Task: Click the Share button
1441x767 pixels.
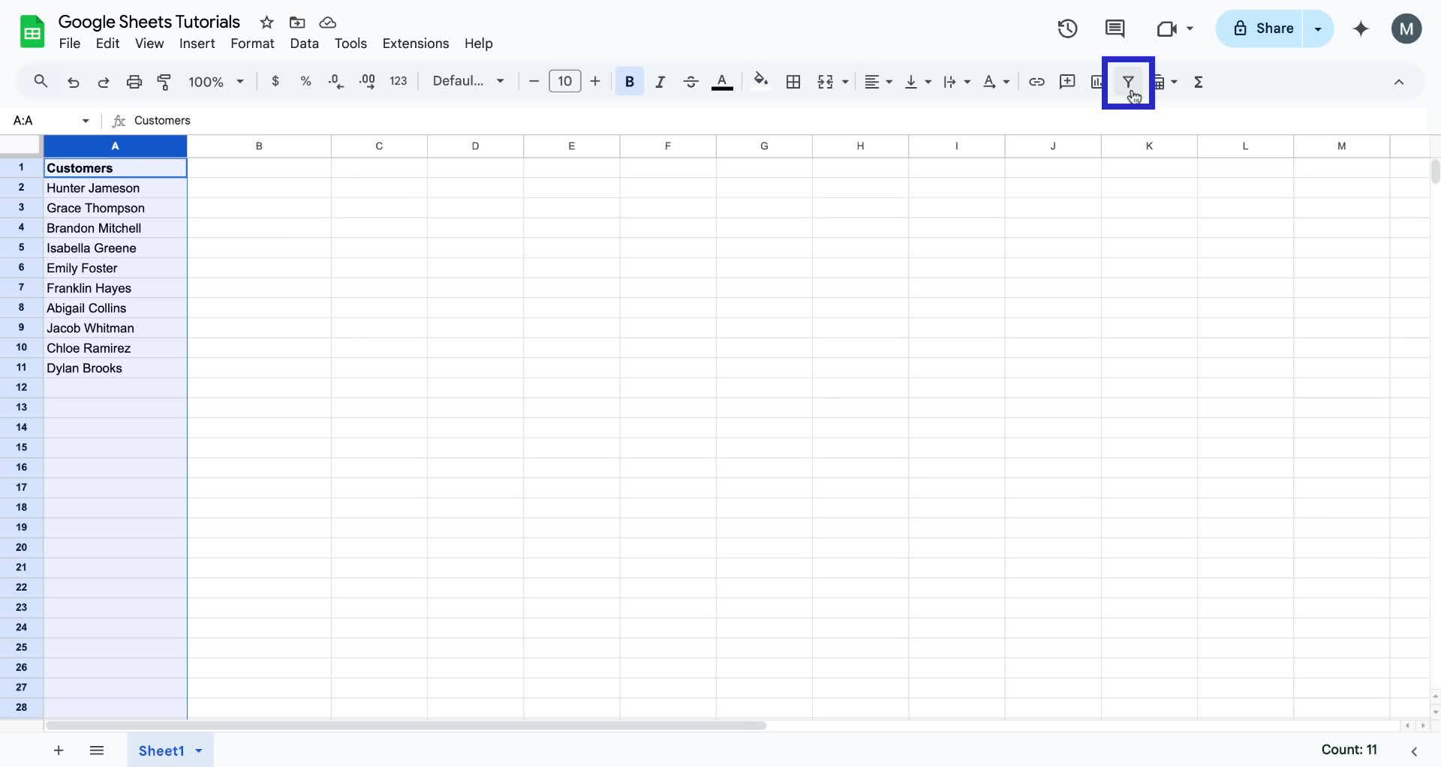Action: click(x=1270, y=29)
